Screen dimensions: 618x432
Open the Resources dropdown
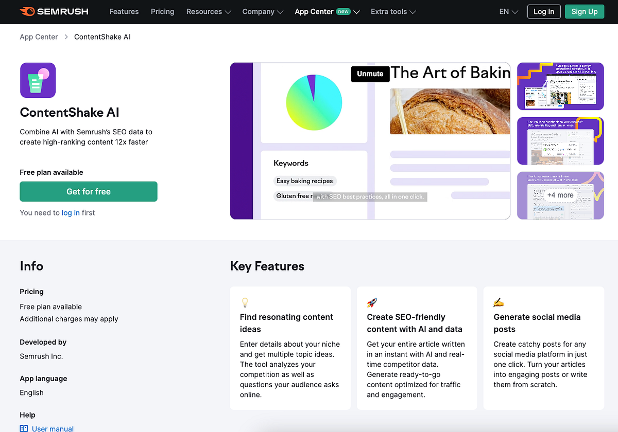[209, 11]
